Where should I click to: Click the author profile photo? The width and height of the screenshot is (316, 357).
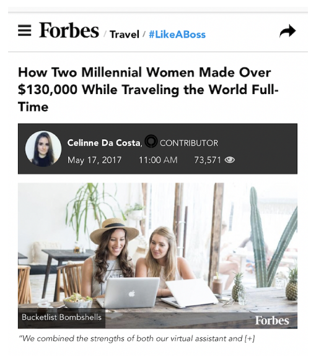(43, 148)
